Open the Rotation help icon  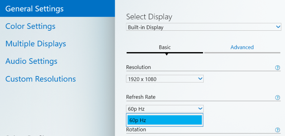click(277, 130)
